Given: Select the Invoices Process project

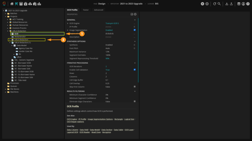Looking at the screenshot, I should tap(19, 28).
